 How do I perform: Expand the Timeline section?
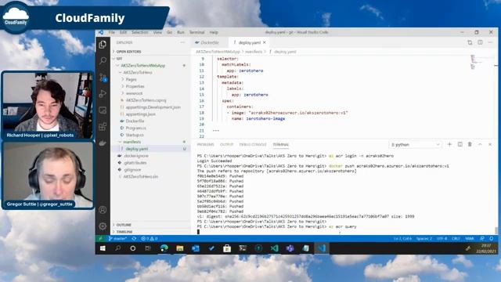pos(150,232)
